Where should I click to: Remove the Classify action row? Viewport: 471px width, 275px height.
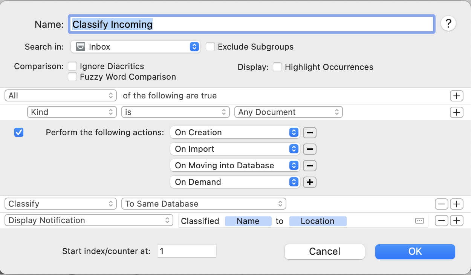[442, 204]
